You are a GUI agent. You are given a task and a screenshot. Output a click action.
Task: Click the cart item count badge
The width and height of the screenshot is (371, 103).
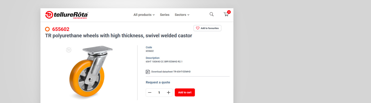point(229,12)
